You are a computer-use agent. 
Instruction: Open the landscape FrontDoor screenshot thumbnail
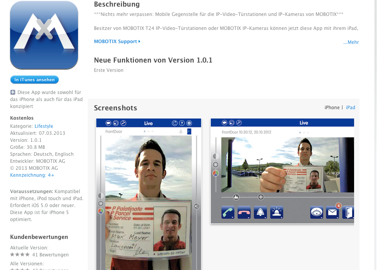coord(282,171)
